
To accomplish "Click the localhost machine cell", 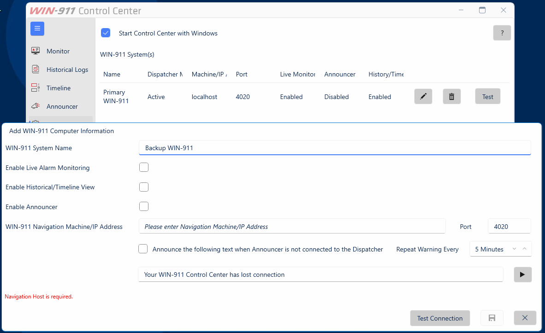I will tap(204, 97).
